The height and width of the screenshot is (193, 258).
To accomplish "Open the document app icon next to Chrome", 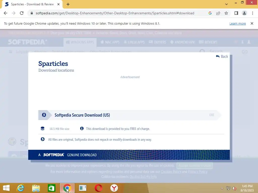I will 83,188.
